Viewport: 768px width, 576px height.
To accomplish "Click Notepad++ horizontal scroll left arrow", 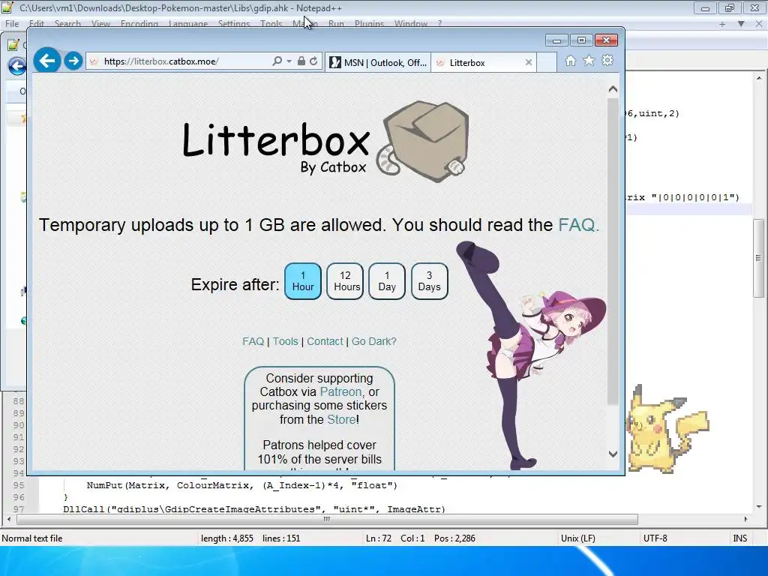I will pos(9,519).
